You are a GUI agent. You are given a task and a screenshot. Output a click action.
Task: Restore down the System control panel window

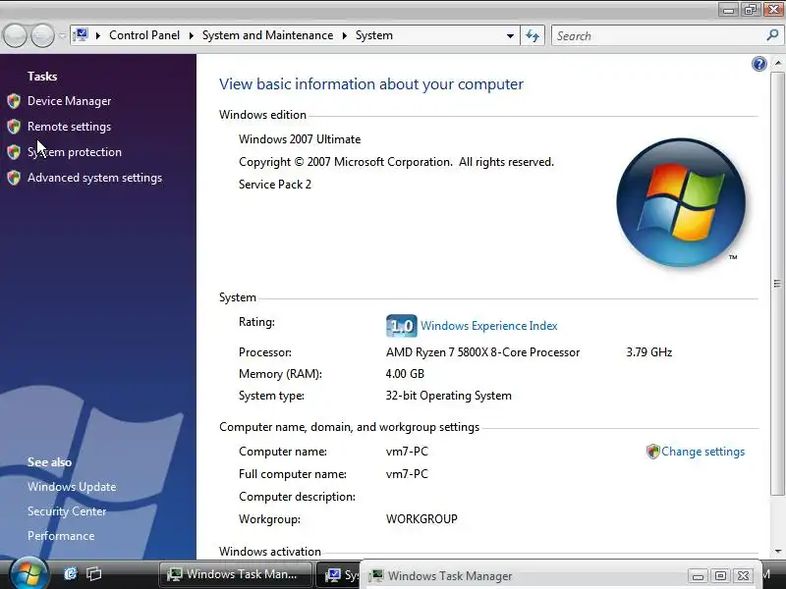[750, 10]
